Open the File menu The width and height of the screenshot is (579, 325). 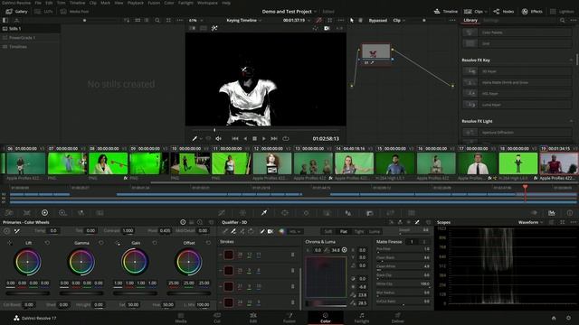coord(38,3)
